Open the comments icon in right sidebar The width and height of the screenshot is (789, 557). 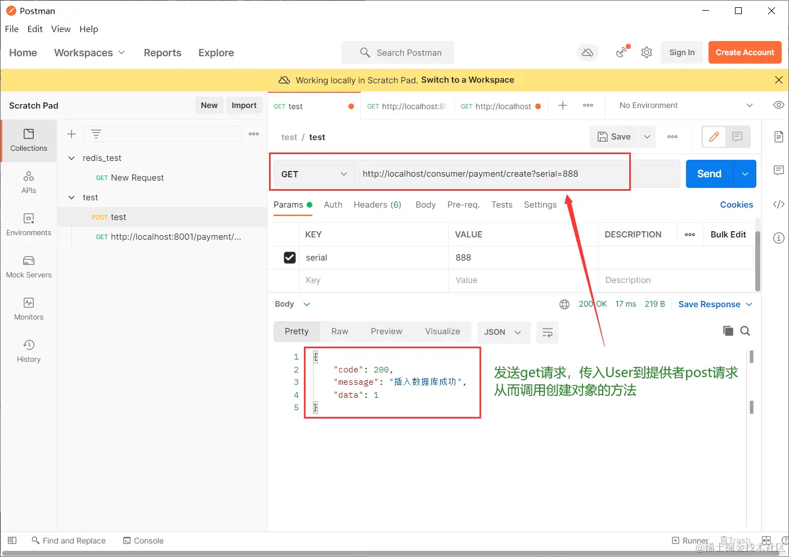pos(779,170)
